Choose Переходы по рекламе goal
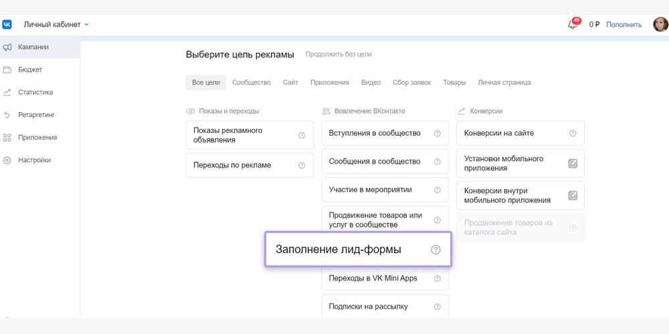Image resolution: width=669 pixels, height=334 pixels. coord(250,165)
